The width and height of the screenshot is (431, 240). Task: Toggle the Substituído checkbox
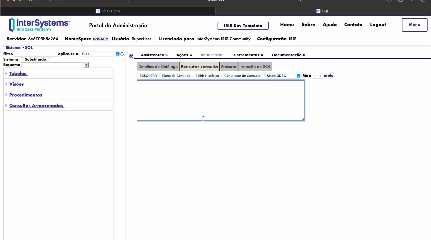49,59
